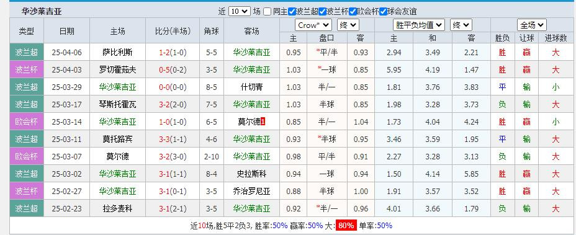
Task: Disable the 欧会杯 checkbox
Action: (353, 11)
